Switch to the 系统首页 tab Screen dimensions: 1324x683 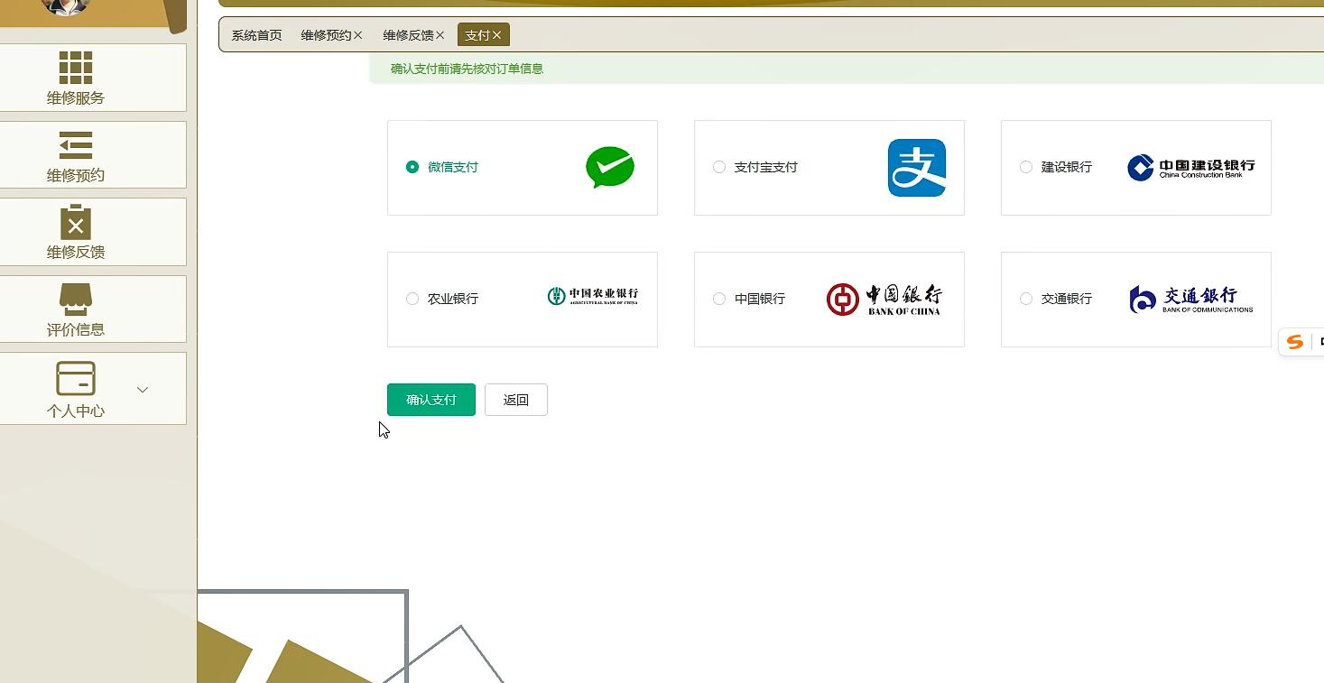coord(256,34)
